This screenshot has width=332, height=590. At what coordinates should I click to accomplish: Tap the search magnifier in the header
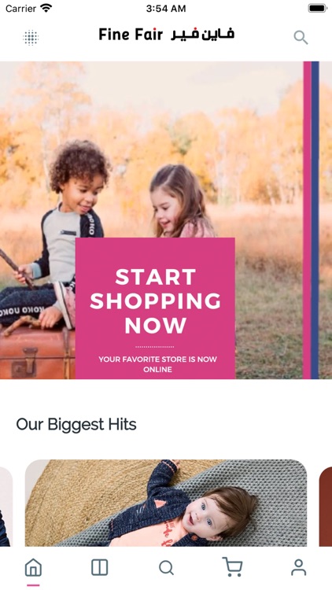301,37
